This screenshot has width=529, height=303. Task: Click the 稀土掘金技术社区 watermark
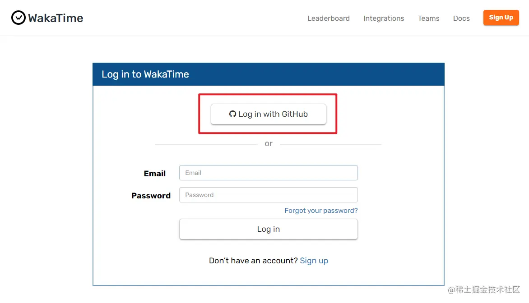pyautogui.click(x=484, y=289)
